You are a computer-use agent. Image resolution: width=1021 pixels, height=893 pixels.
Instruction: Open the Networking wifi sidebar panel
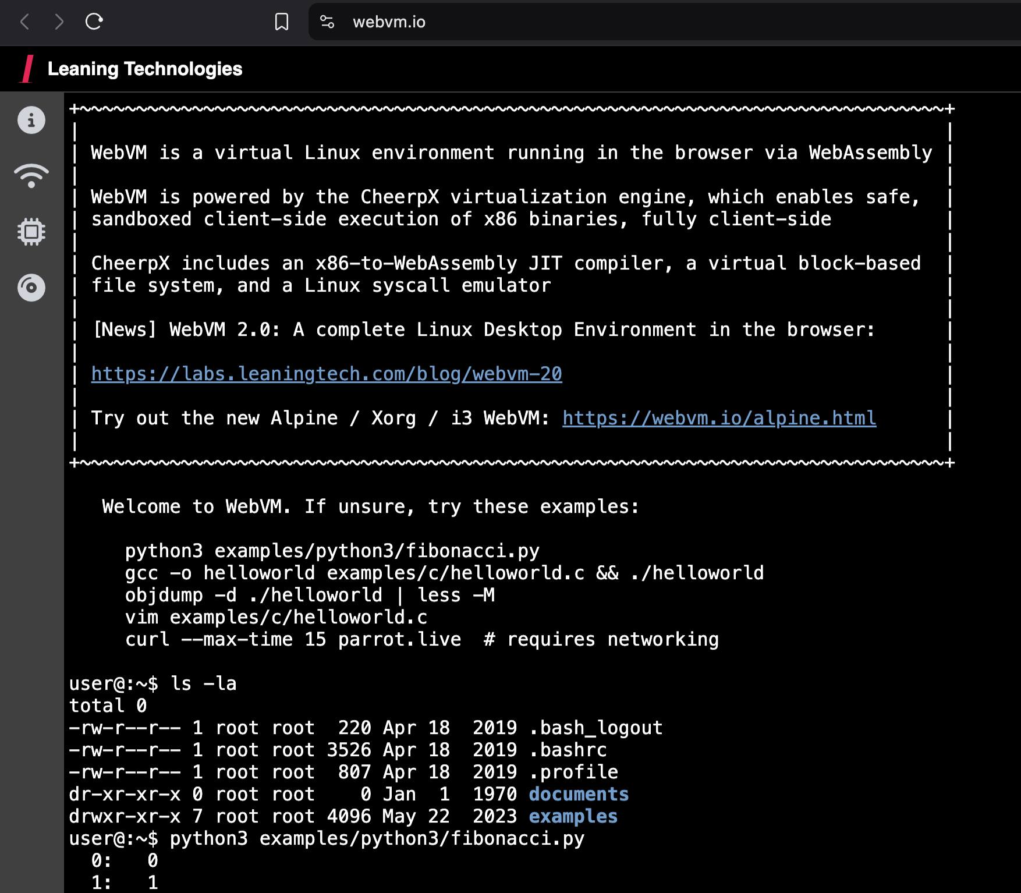coord(31,176)
